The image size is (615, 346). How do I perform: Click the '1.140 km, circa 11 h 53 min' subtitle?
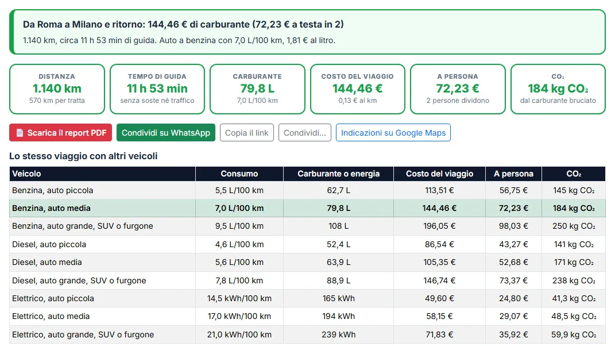point(179,40)
